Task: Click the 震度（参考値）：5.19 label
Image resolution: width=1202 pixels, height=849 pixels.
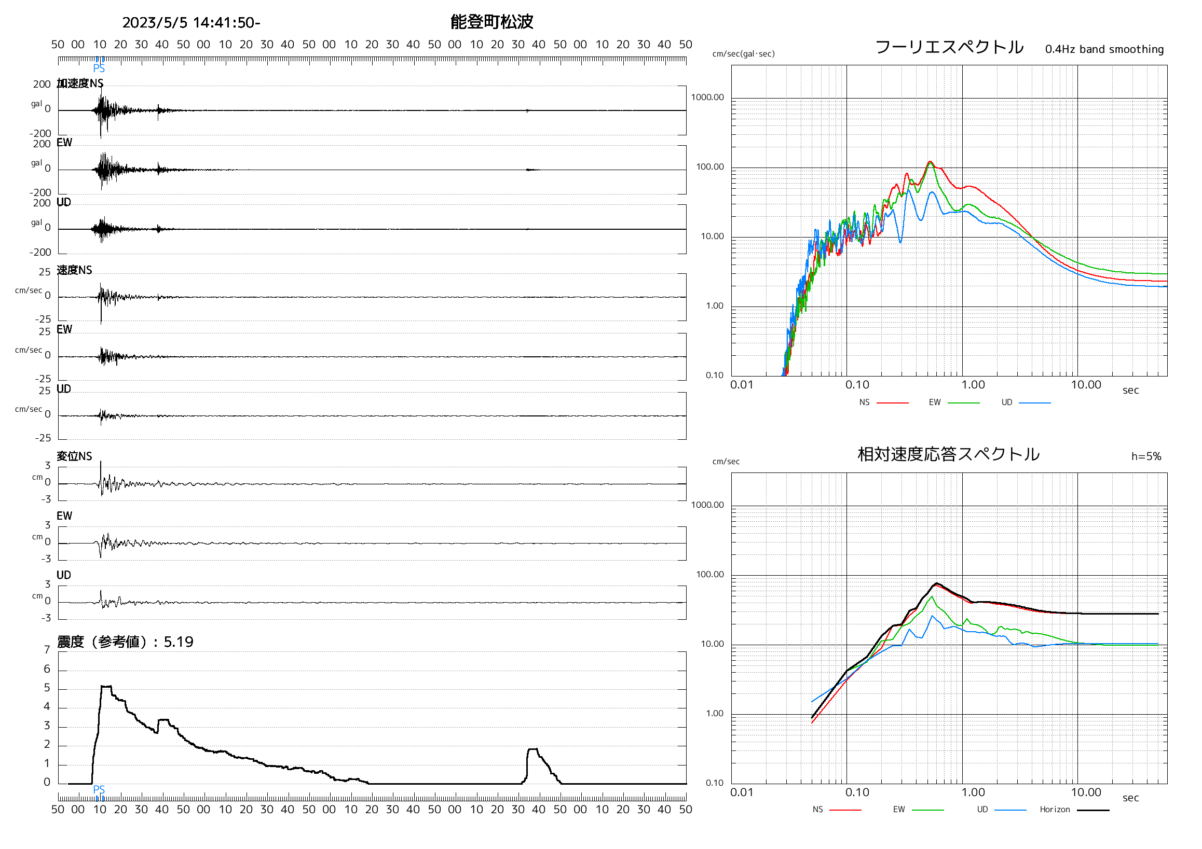Action: point(125,642)
